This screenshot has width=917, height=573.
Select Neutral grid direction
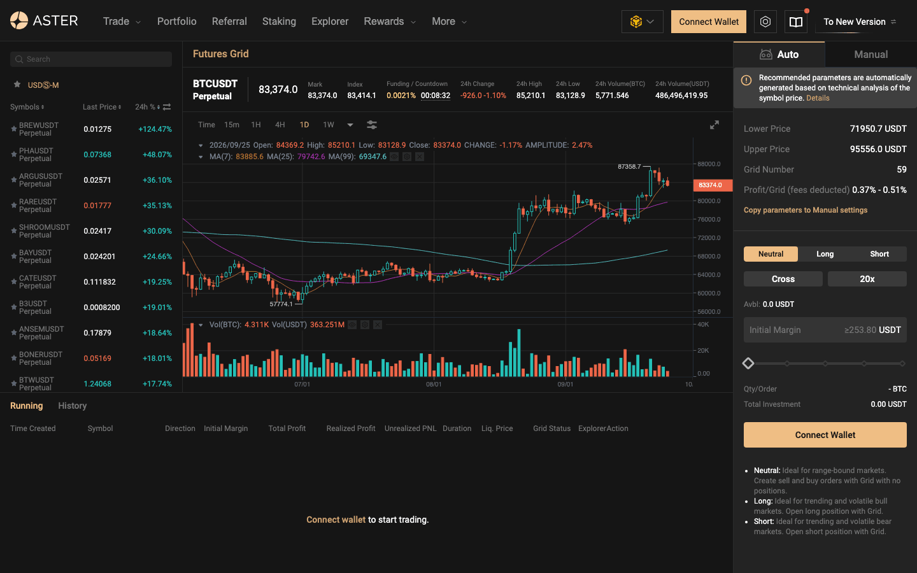[771, 254]
